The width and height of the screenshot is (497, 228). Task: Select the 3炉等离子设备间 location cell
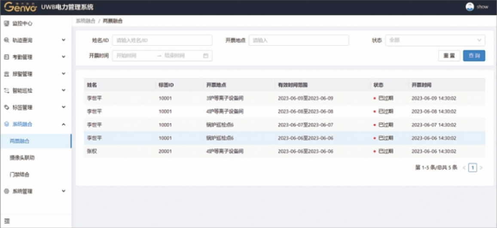pos(225,98)
